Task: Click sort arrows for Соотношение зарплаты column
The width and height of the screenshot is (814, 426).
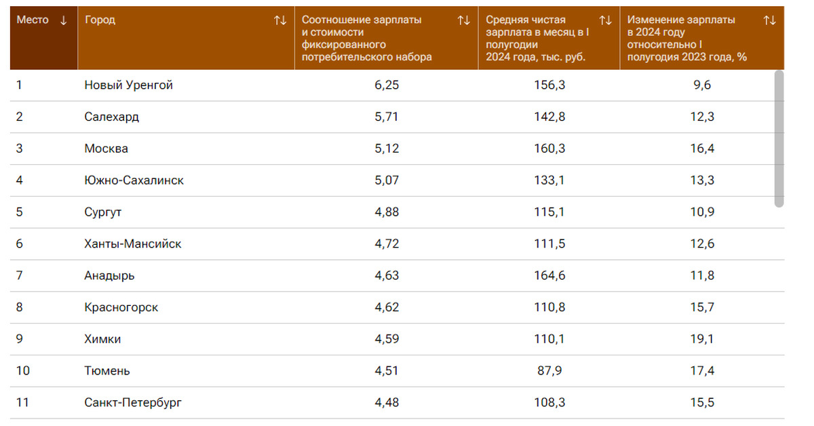Action: (463, 20)
